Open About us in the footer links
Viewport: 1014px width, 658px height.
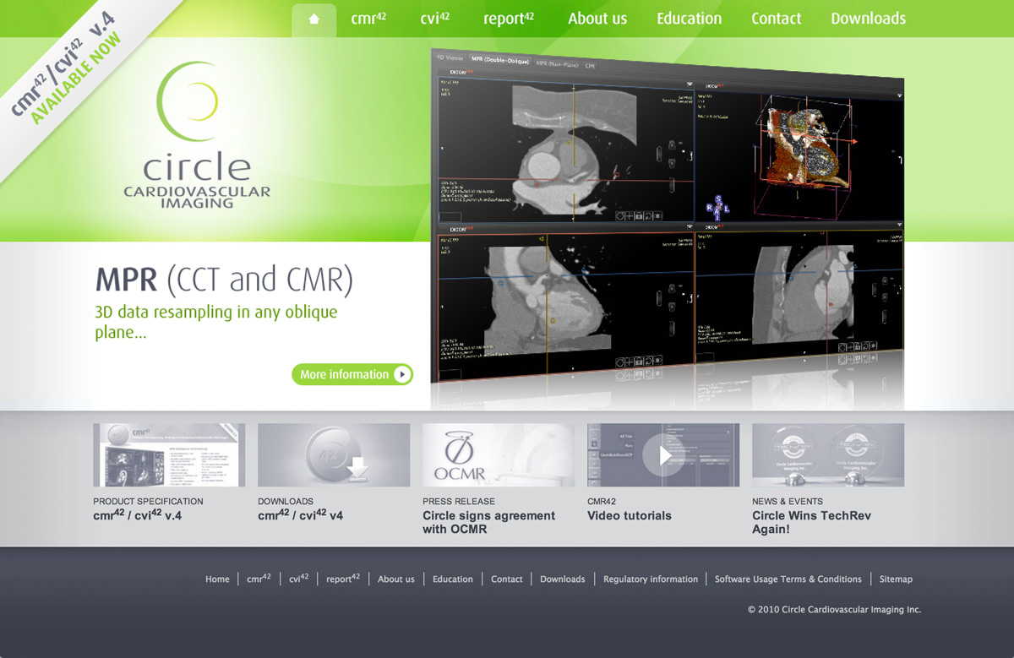(396, 579)
